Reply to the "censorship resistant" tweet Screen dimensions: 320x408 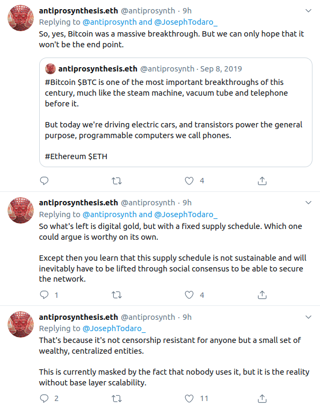coord(44,398)
